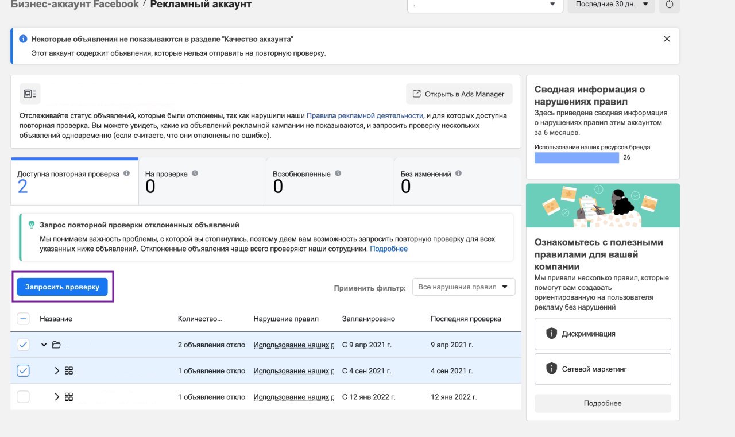
Task: Click violation link in the 9 апр 2021 row
Action: point(293,345)
